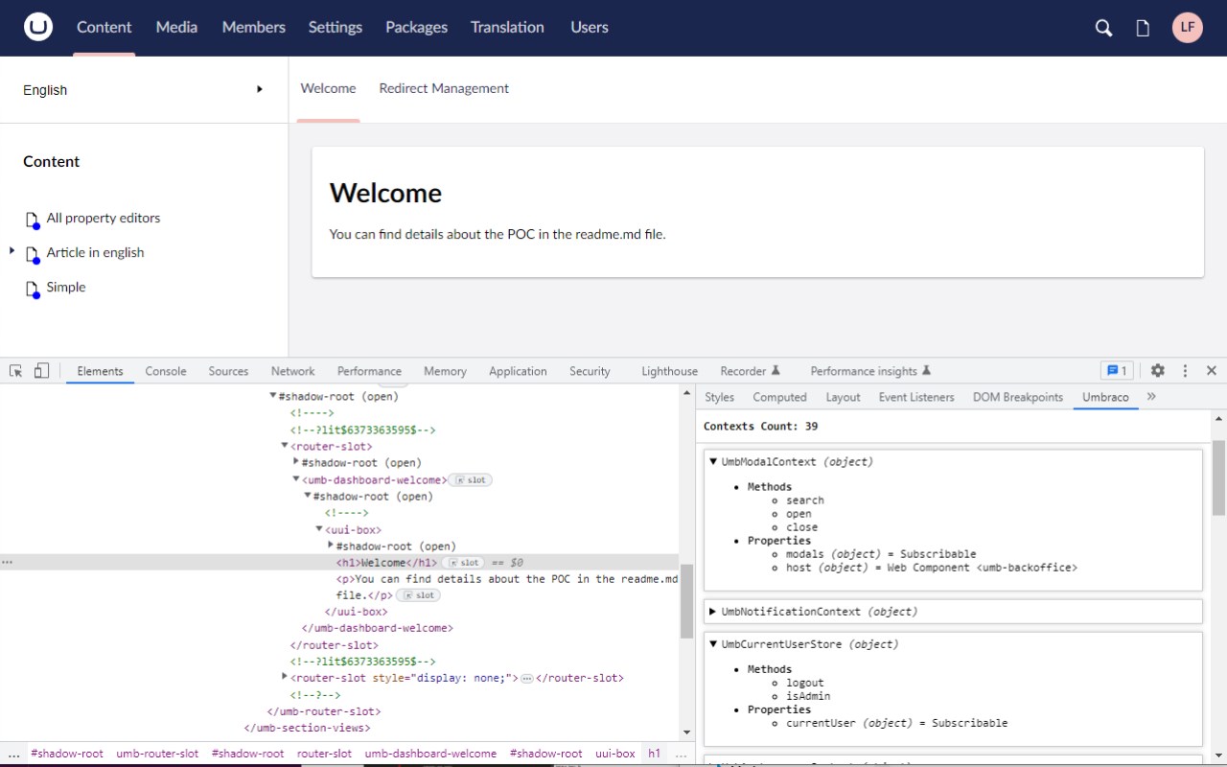Open the Simple content node
Image resolution: width=1227 pixels, height=767 pixels.
(66, 287)
